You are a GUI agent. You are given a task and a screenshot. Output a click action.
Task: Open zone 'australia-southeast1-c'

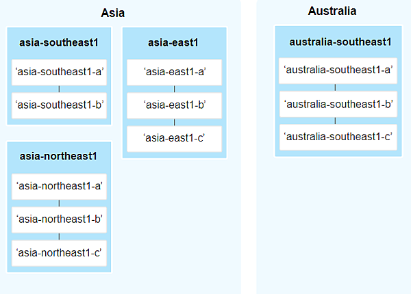336,137
